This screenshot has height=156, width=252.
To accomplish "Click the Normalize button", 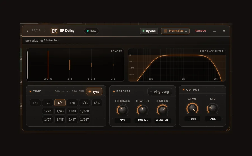I will tap(175, 31).
